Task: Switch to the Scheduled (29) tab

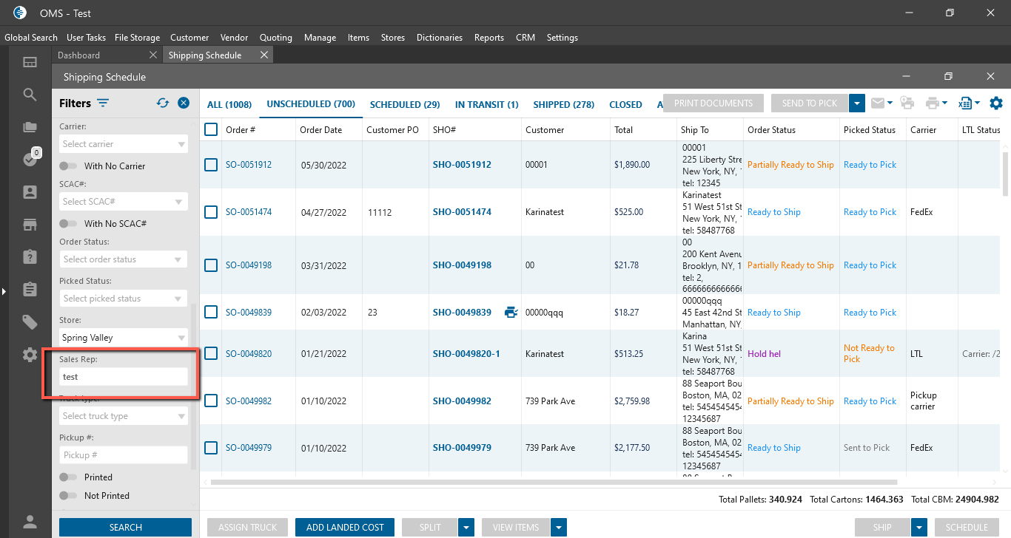Action: [405, 105]
